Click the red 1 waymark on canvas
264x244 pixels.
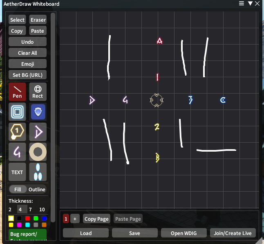point(157,77)
